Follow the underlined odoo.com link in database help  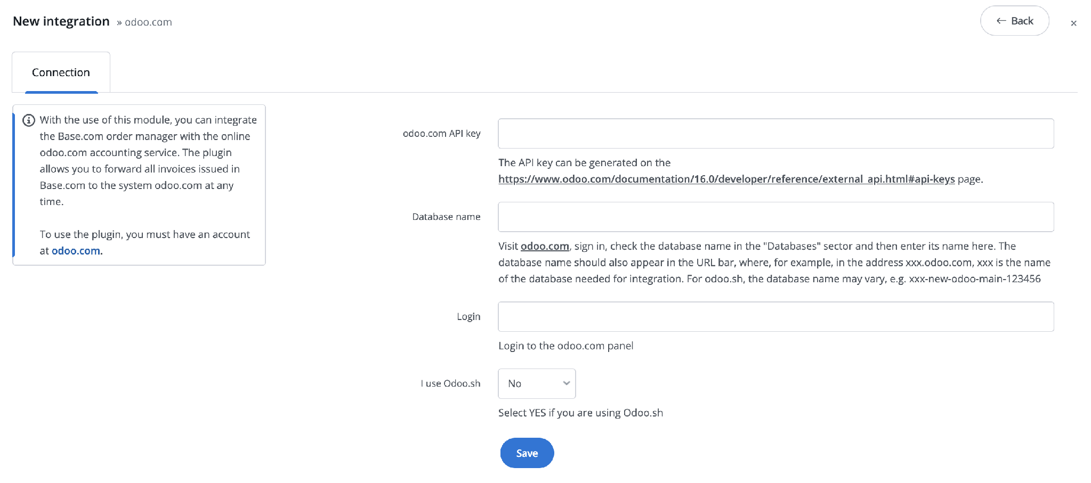click(545, 246)
